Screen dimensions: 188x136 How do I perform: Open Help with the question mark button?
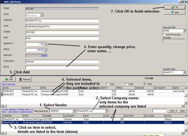[x=174, y=13]
